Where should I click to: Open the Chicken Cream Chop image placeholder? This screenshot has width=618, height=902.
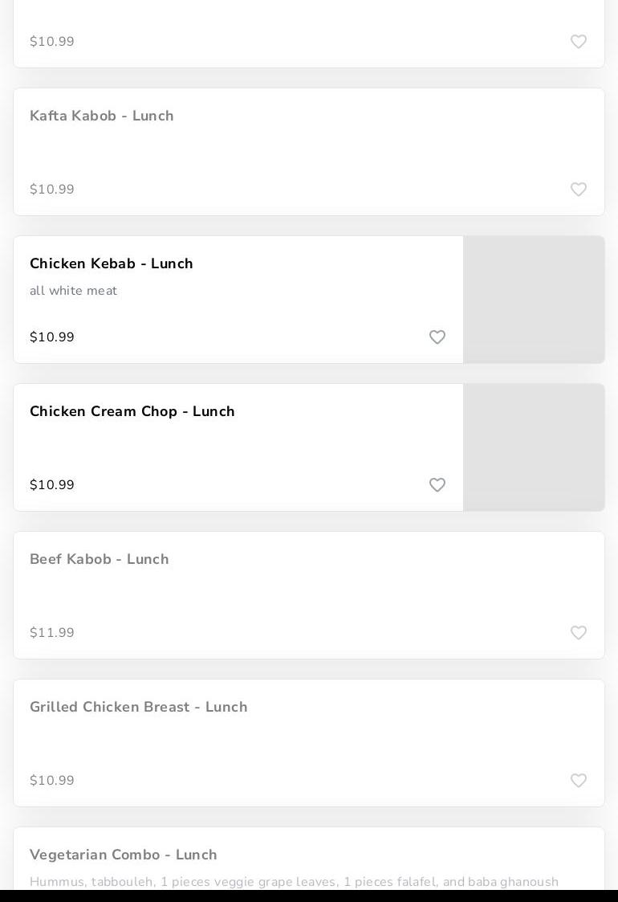point(534,447)
